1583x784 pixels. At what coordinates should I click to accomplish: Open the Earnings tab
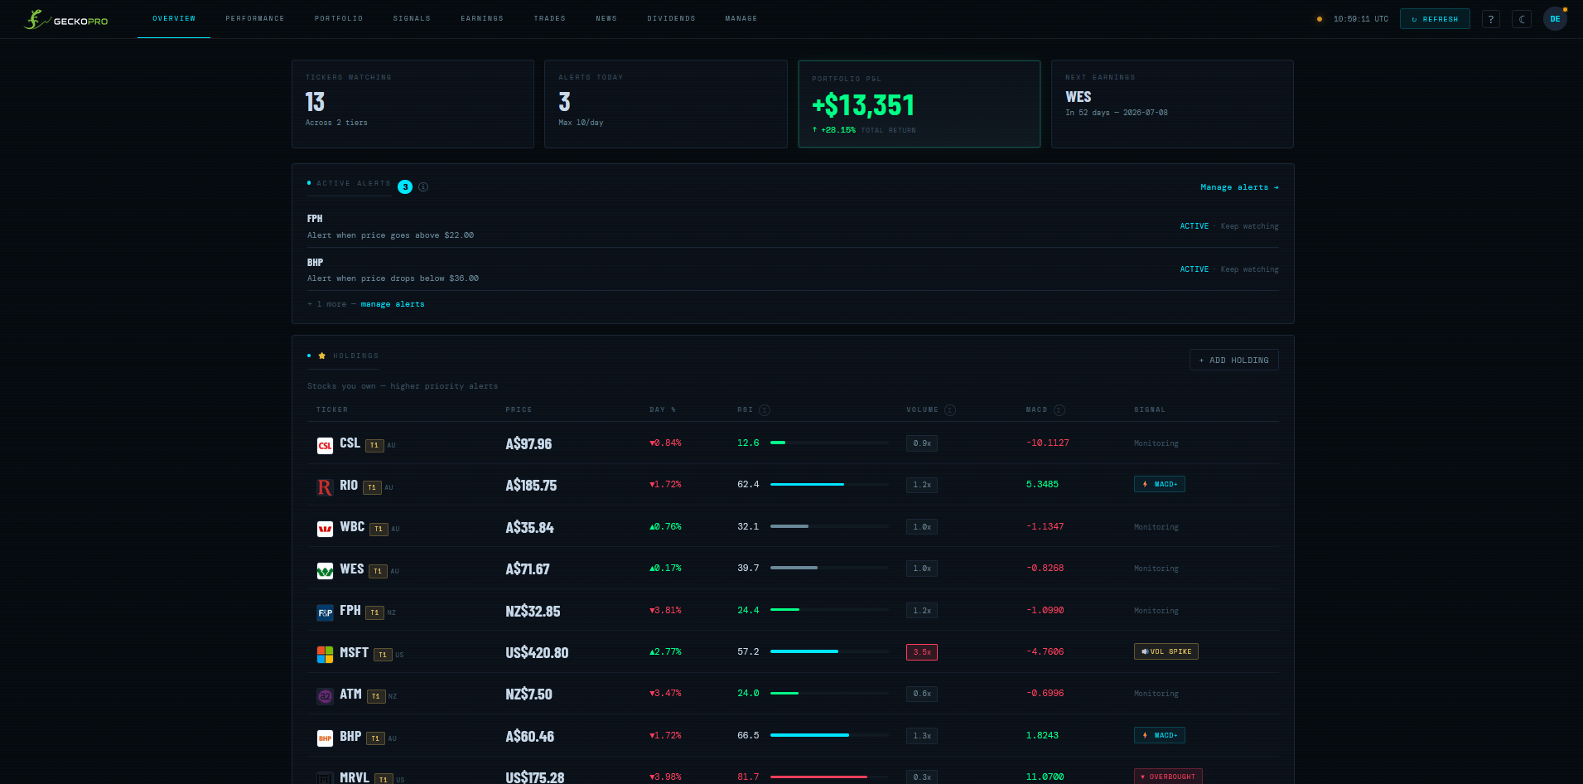pyautogui.click(x=482, y=18)
